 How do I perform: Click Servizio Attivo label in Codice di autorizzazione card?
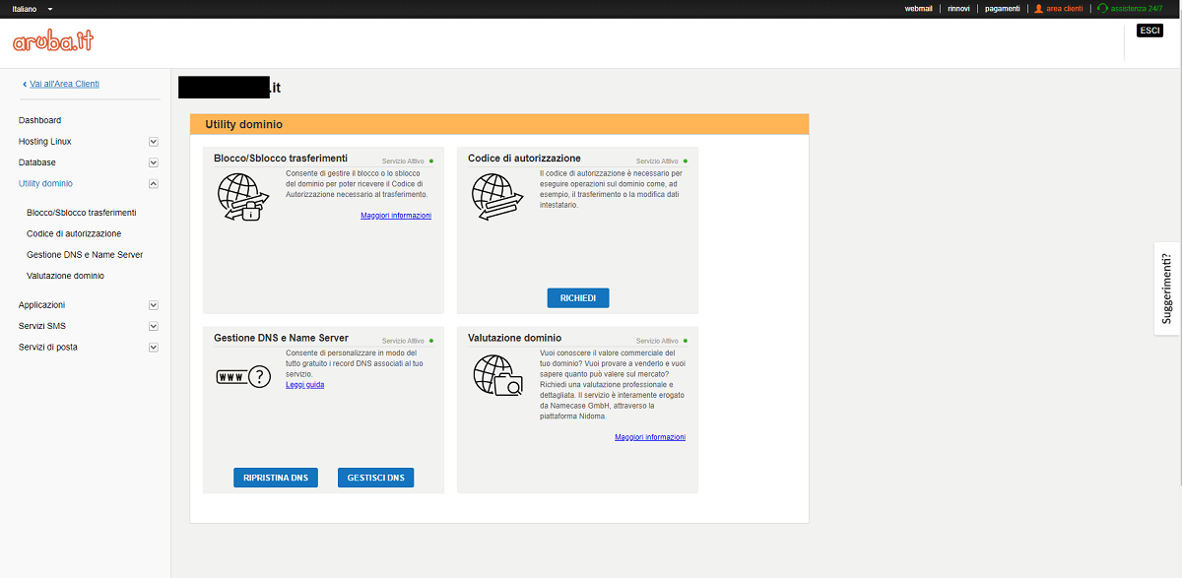click(657, 161)
